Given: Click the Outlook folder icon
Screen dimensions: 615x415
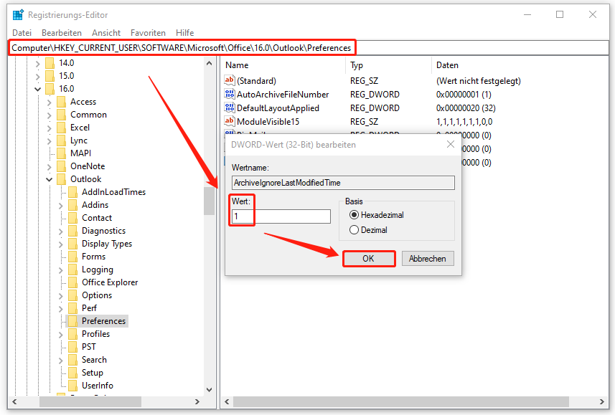Looking at the screenshot, I should point(61,179).
